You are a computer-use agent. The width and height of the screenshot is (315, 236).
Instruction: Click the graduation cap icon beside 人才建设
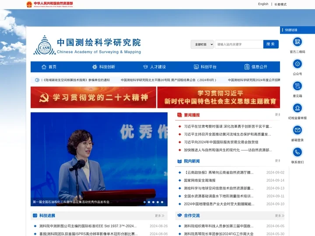coord(145,67)
